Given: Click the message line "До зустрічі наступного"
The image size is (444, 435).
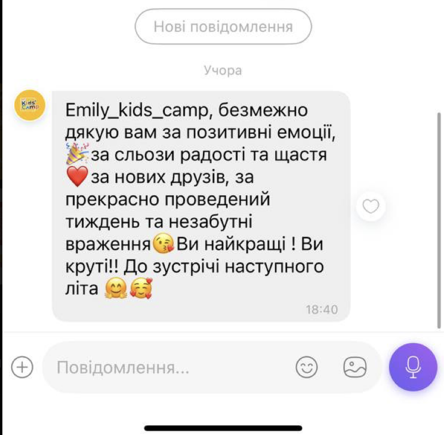Looking at the screenshot, I should (224, 266).
